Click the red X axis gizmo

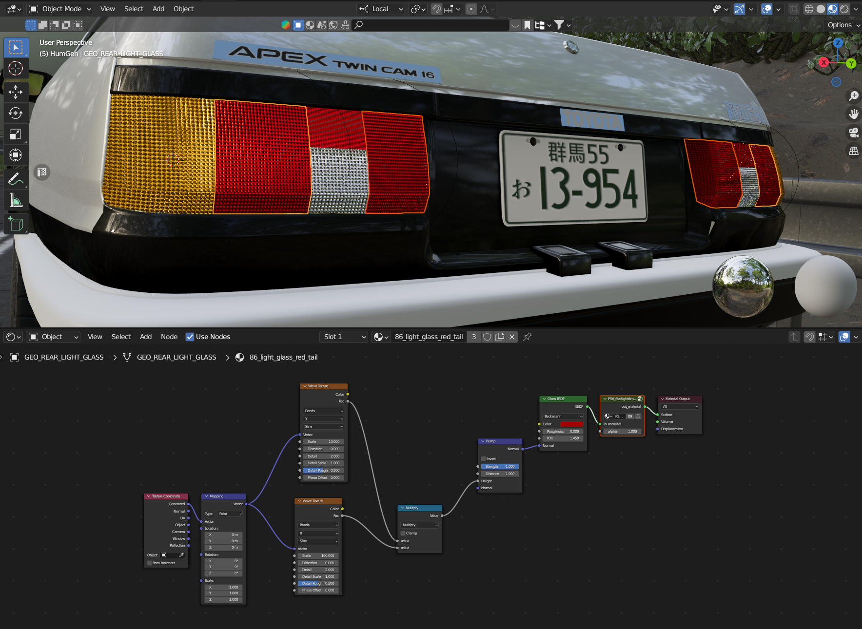(x=823, y=62)
